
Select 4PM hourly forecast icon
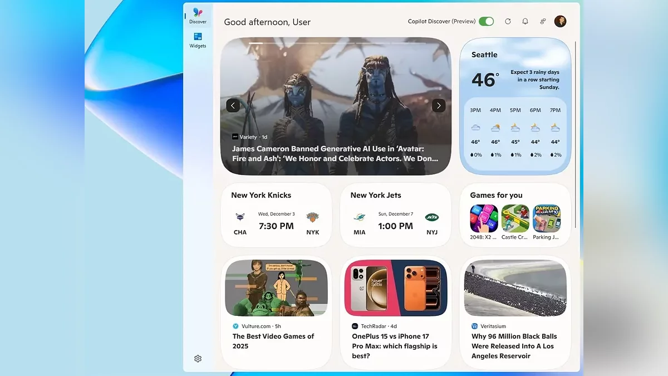[x=495, y=128]
